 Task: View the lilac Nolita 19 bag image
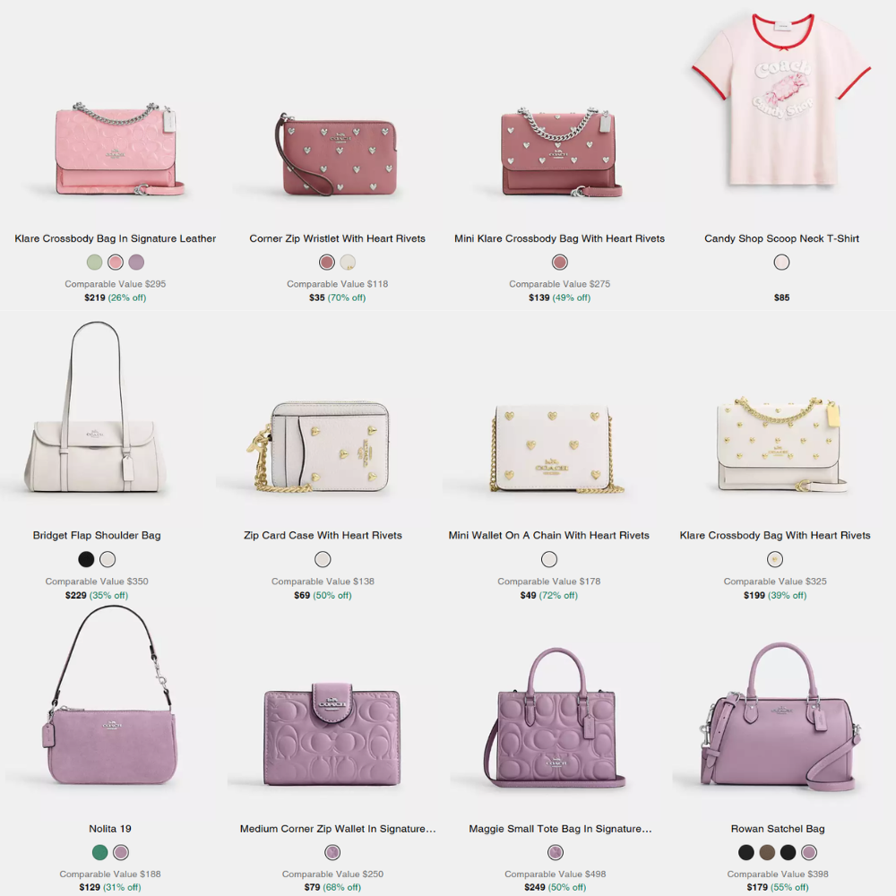pyautogui.click(x=109, y=694)
